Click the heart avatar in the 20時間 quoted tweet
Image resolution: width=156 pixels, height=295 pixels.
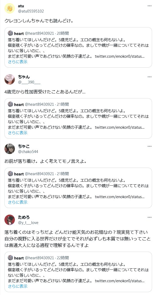[x=10, y=33]
